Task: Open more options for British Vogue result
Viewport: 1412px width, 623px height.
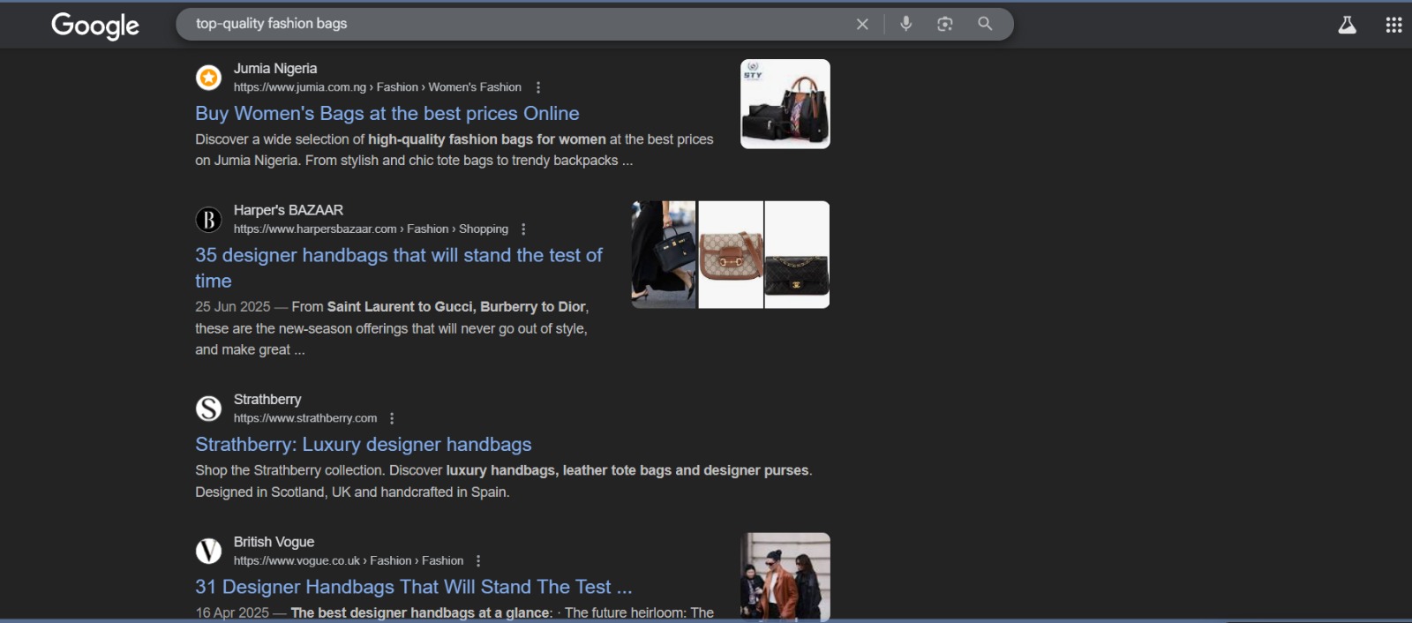Action: [x=478, y=561]
